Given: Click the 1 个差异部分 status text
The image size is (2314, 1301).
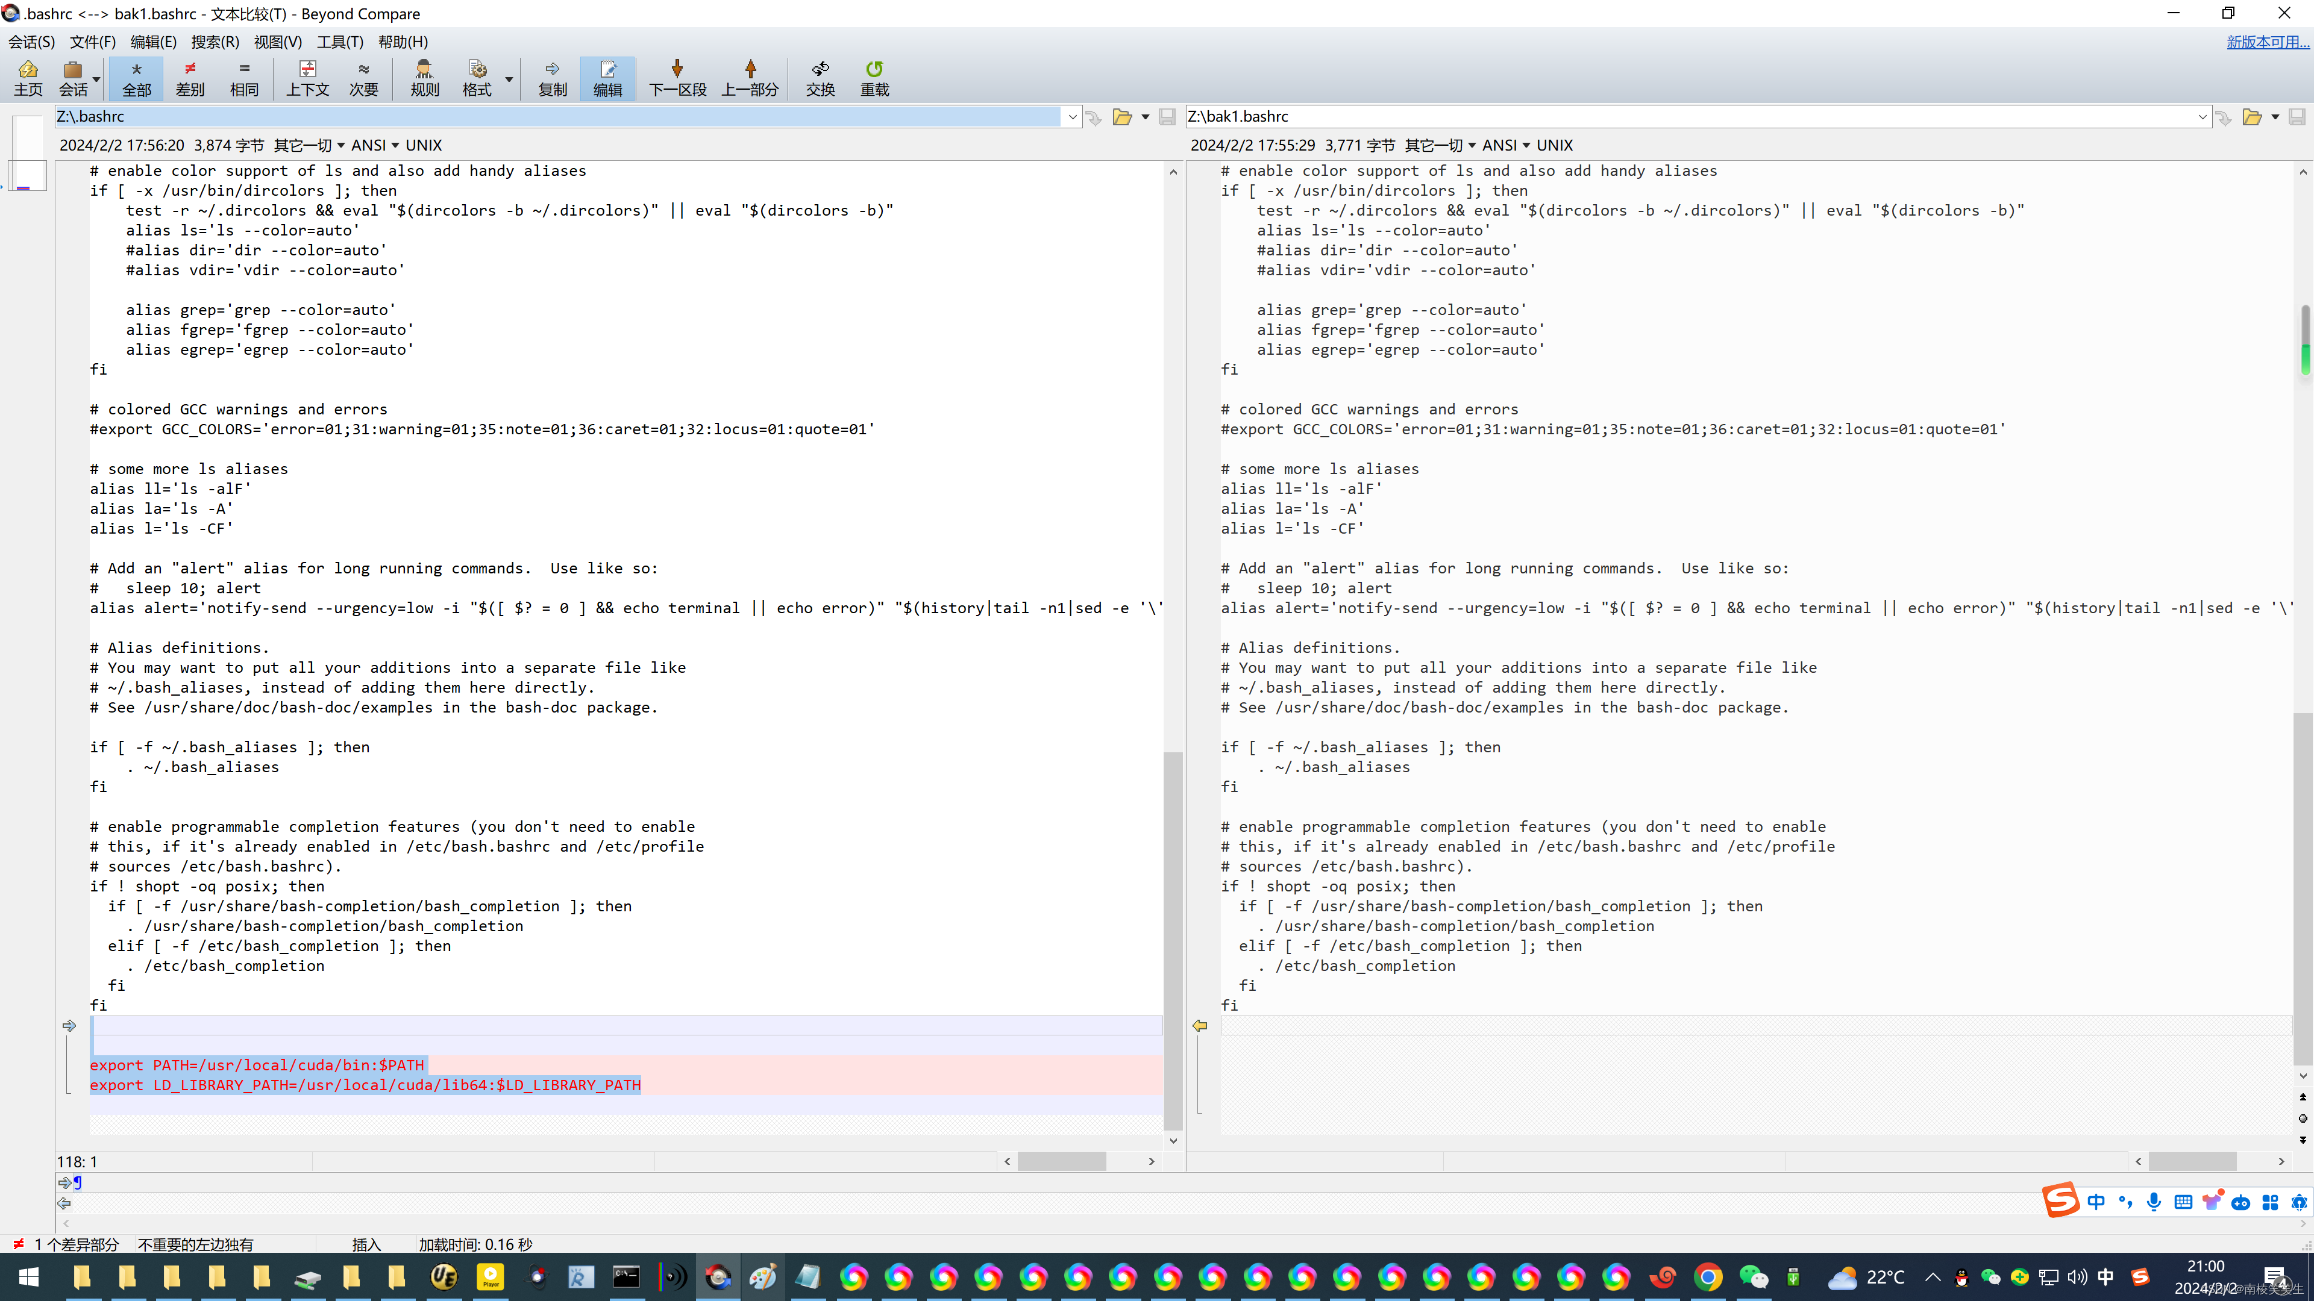Looking at the screenshot, I should tap(77, 1244).
